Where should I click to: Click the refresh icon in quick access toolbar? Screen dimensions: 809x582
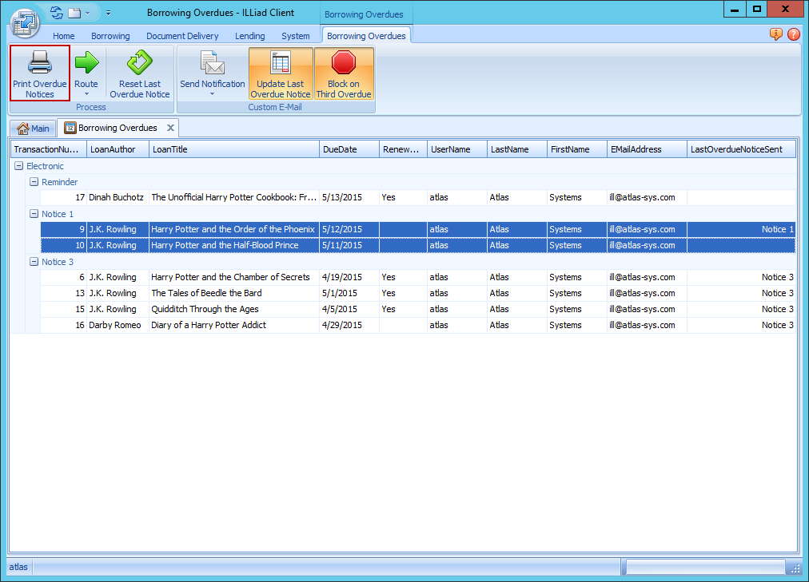pyautogui.click(x=56, y=13)
